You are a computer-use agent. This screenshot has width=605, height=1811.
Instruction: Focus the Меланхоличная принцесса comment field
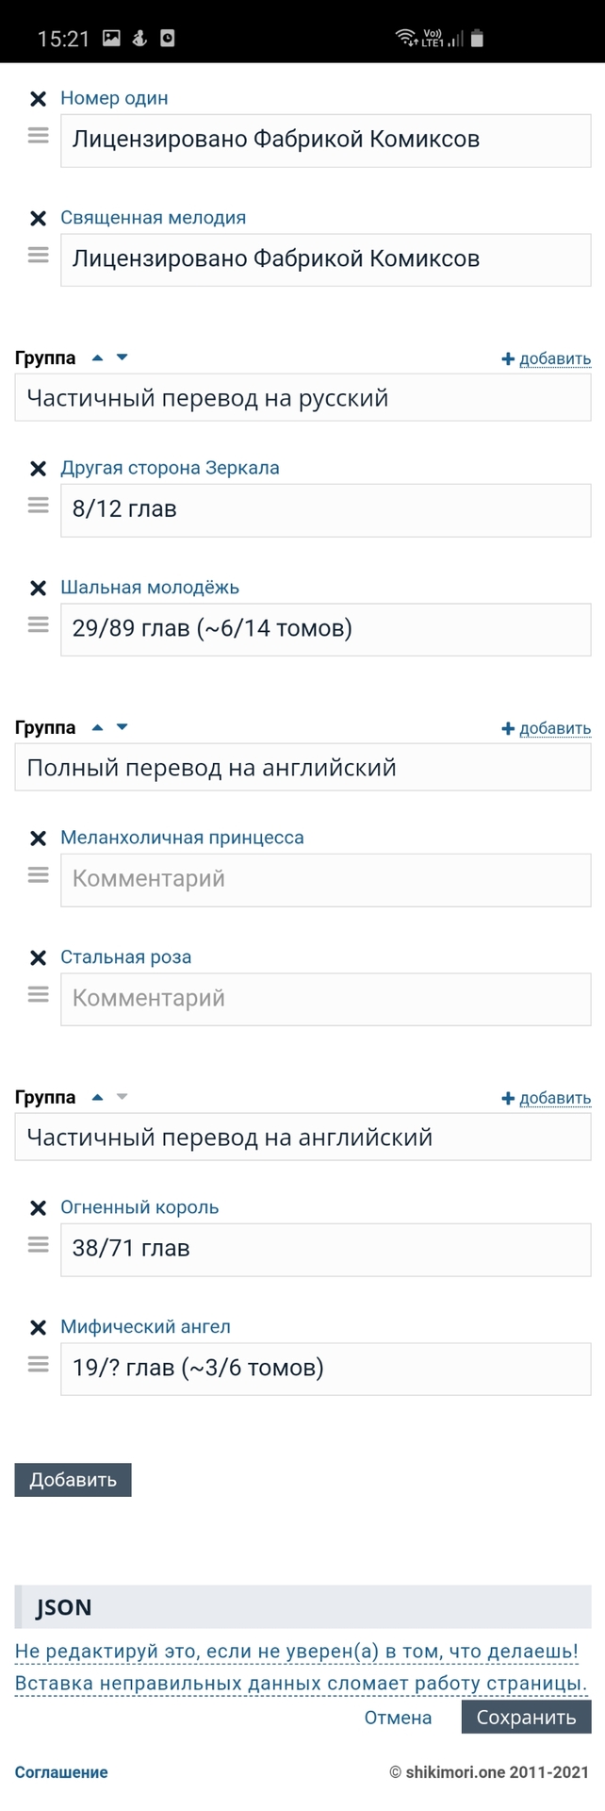325,879
